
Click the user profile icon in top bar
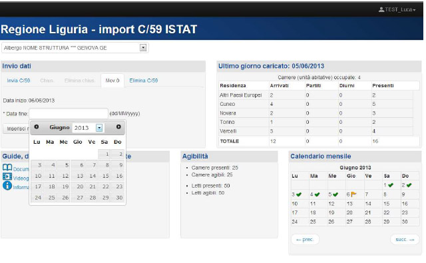coord(381,9)
